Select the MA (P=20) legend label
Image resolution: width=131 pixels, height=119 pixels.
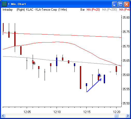(x=93, y=10)
